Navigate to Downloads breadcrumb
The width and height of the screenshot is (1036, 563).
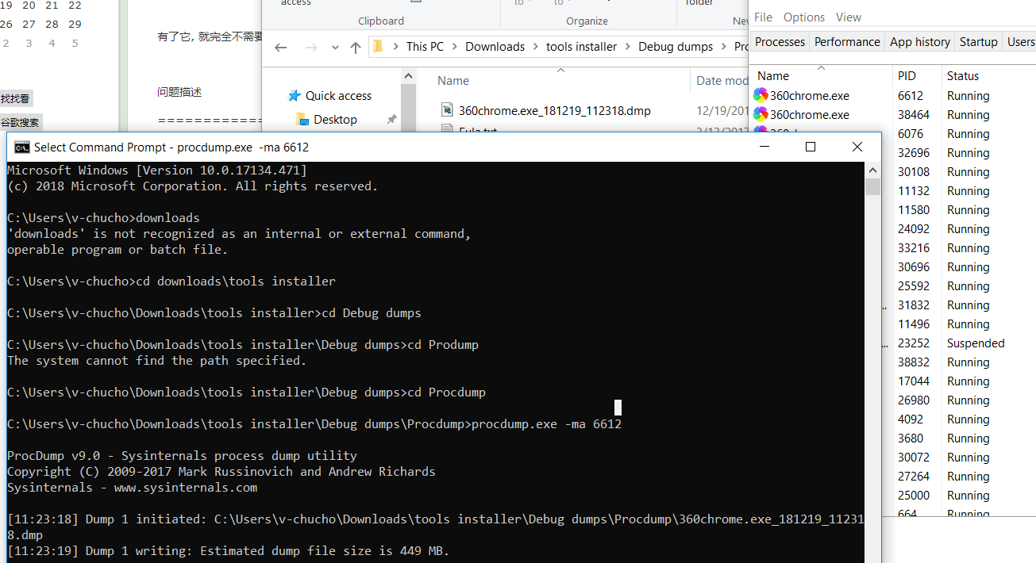pos(495,47)
